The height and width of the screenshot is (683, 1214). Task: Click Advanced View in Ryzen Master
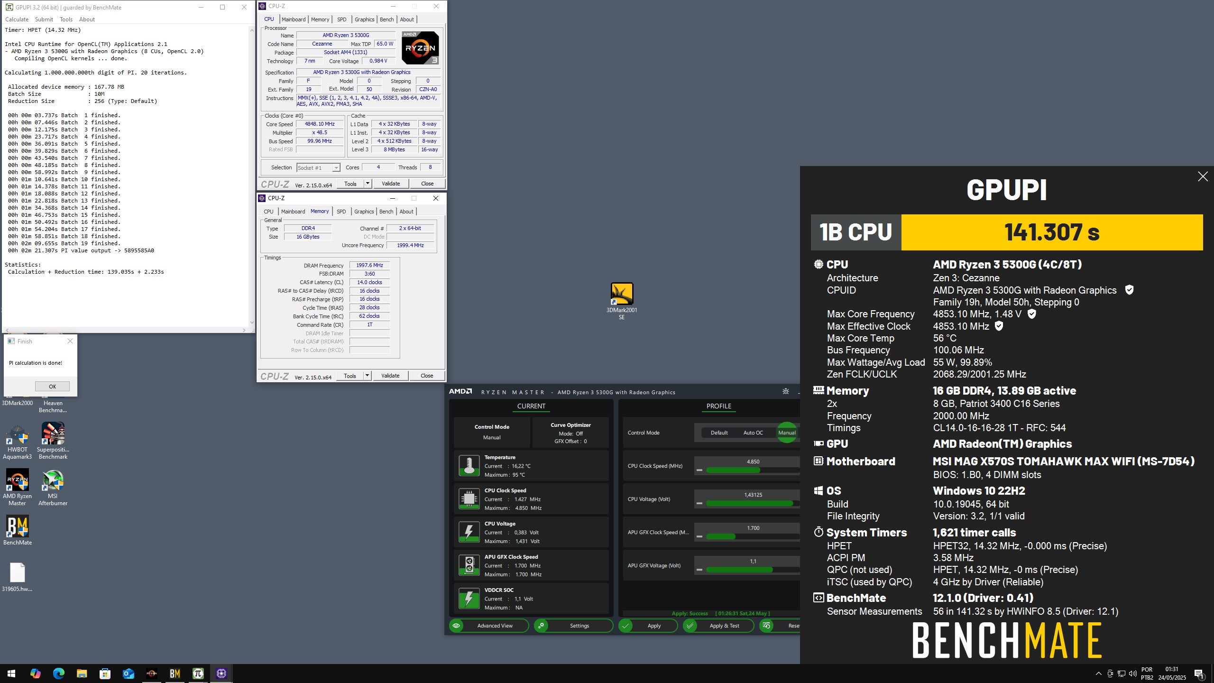(x=489, y=626)
